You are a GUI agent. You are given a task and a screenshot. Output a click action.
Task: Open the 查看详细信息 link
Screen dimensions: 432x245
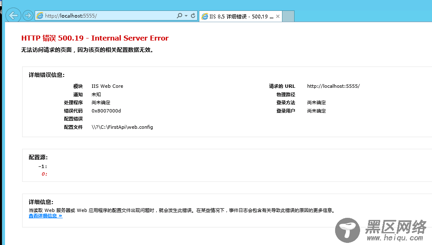coord(46,216)
